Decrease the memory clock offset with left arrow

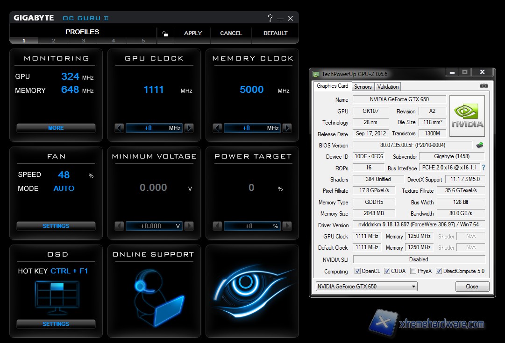217,128
